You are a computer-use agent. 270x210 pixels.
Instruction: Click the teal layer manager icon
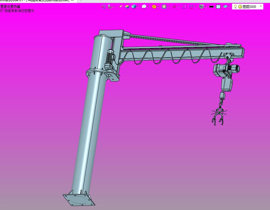[225, 7]
